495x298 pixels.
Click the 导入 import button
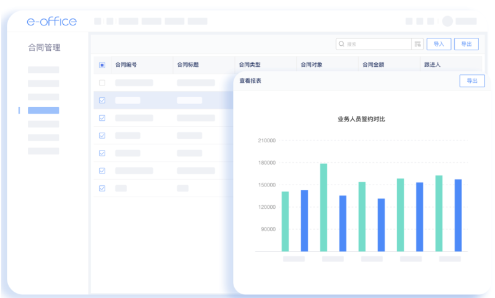tap(439, 44)
